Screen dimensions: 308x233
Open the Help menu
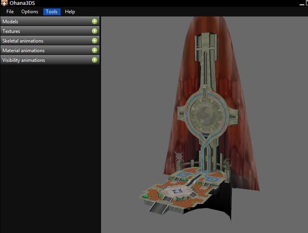pyautogui.click(x=70, y=12)
